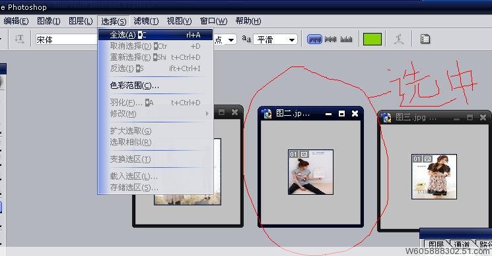Minimize the 图三.jpg document window

pos(456,118)
